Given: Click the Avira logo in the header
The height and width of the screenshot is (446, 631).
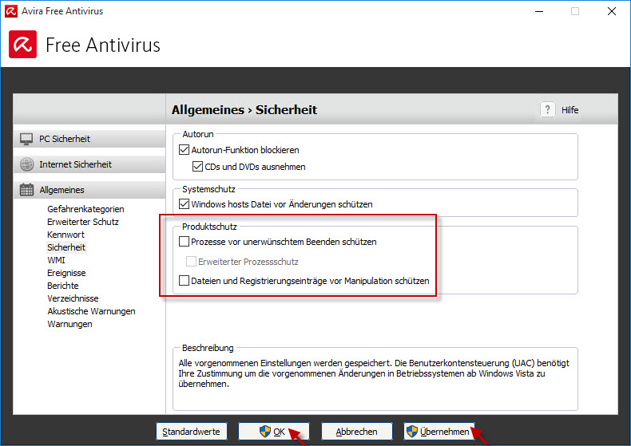Looking at the screenshot, I should pyautogui.click(x=23, y=44).
